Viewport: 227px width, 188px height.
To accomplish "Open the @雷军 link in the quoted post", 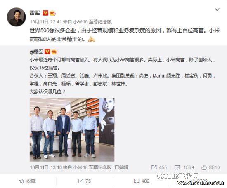I will [36, 52].
